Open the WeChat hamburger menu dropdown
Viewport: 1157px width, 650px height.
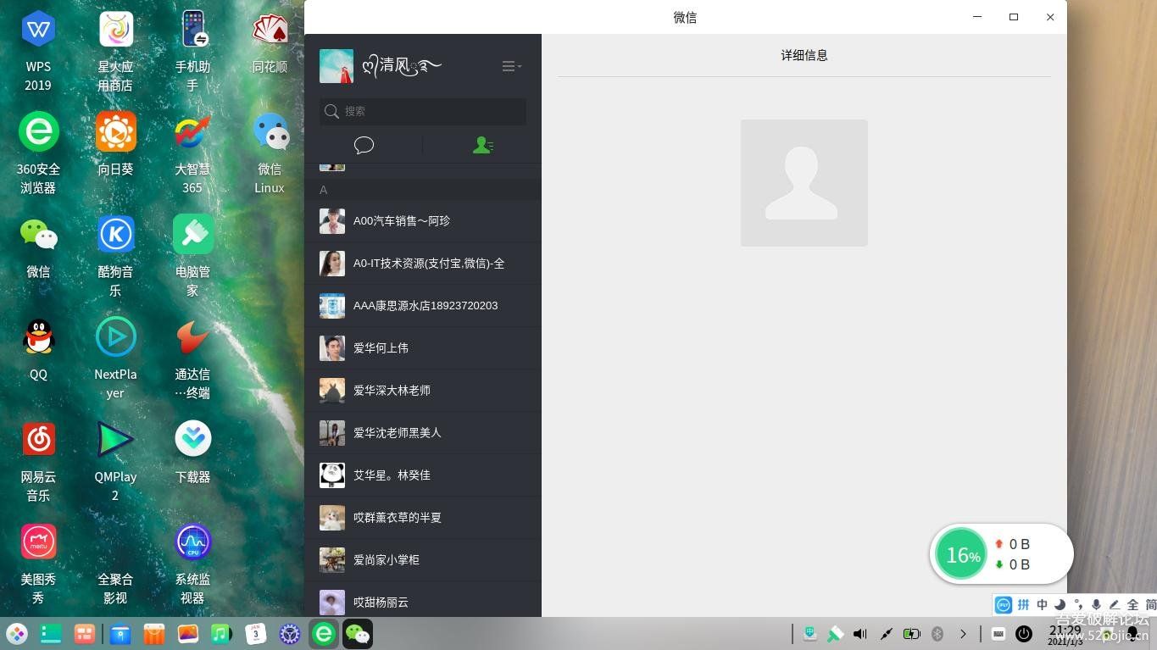click(x=511, y=66)
